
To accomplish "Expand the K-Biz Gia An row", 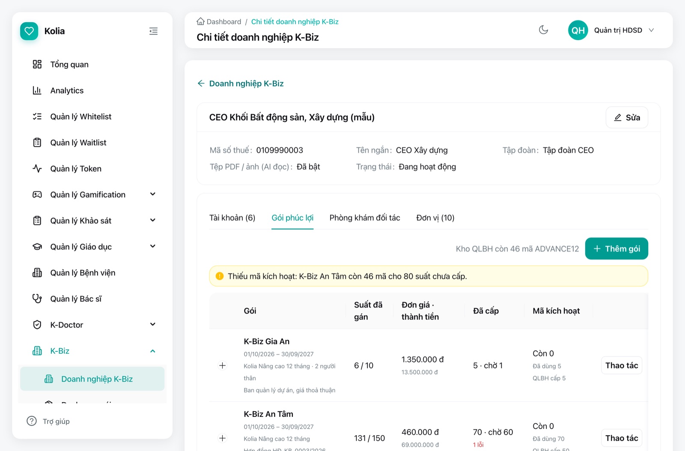I will point(222,365).
